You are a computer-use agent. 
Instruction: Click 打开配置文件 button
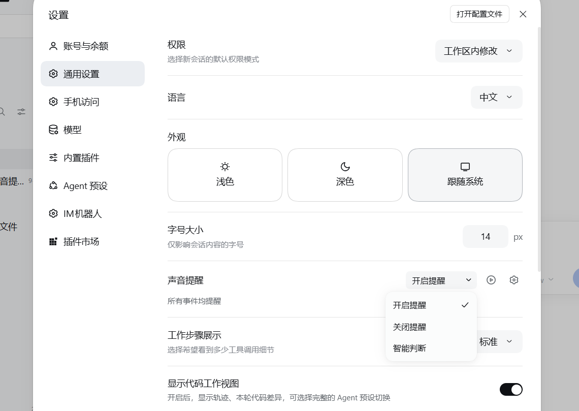pos(479,14)
